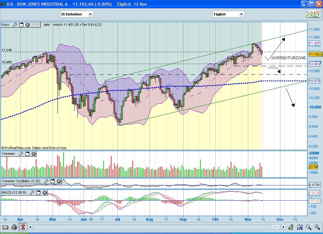
Task: Select the print chart icon
Action: [x=14, y=227]
